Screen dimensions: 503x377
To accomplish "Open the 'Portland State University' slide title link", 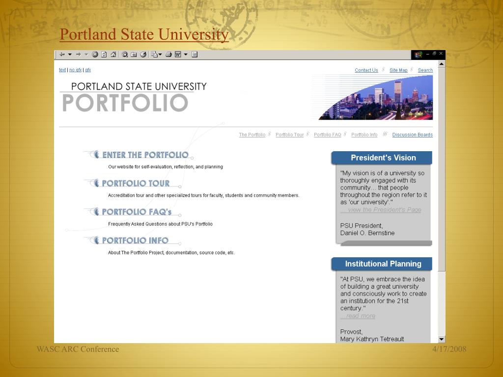I will tap(144, 34).
